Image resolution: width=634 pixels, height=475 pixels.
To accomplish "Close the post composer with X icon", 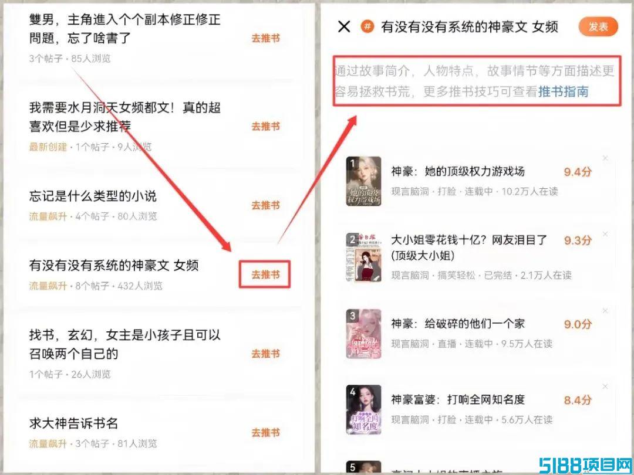I will point(343,27).
